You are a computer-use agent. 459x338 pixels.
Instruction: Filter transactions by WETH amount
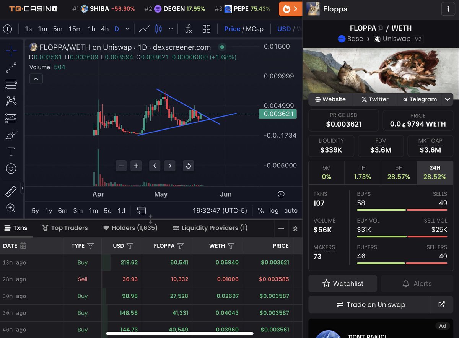coord(231,246)
